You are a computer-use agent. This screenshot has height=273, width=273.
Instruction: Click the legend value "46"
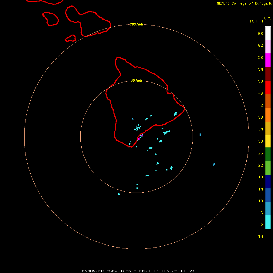tap(261, 93)
